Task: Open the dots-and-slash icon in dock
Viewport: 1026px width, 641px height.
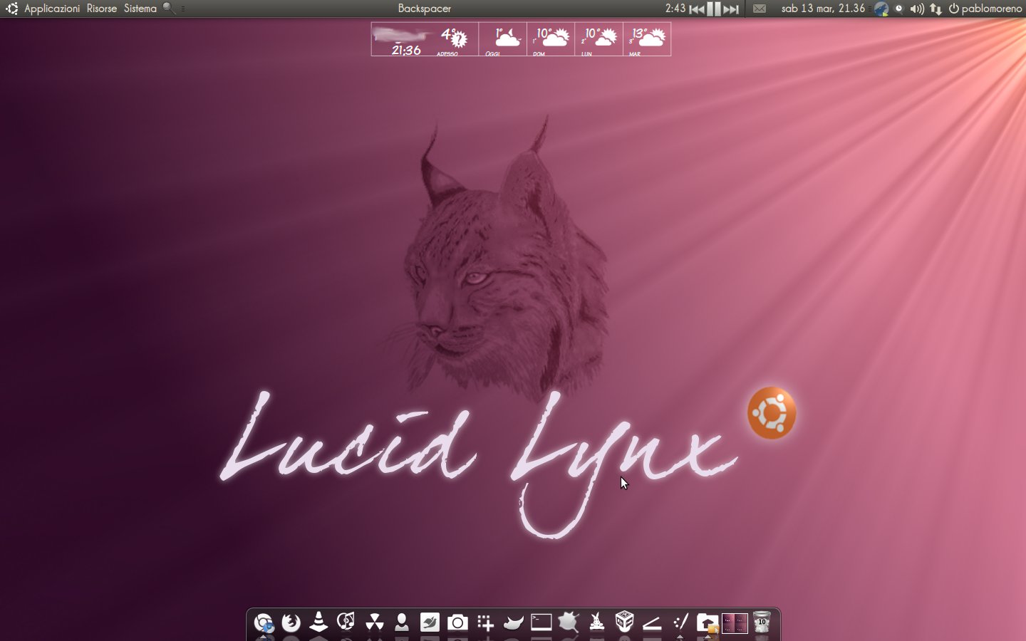Action: tap(680, 622)
